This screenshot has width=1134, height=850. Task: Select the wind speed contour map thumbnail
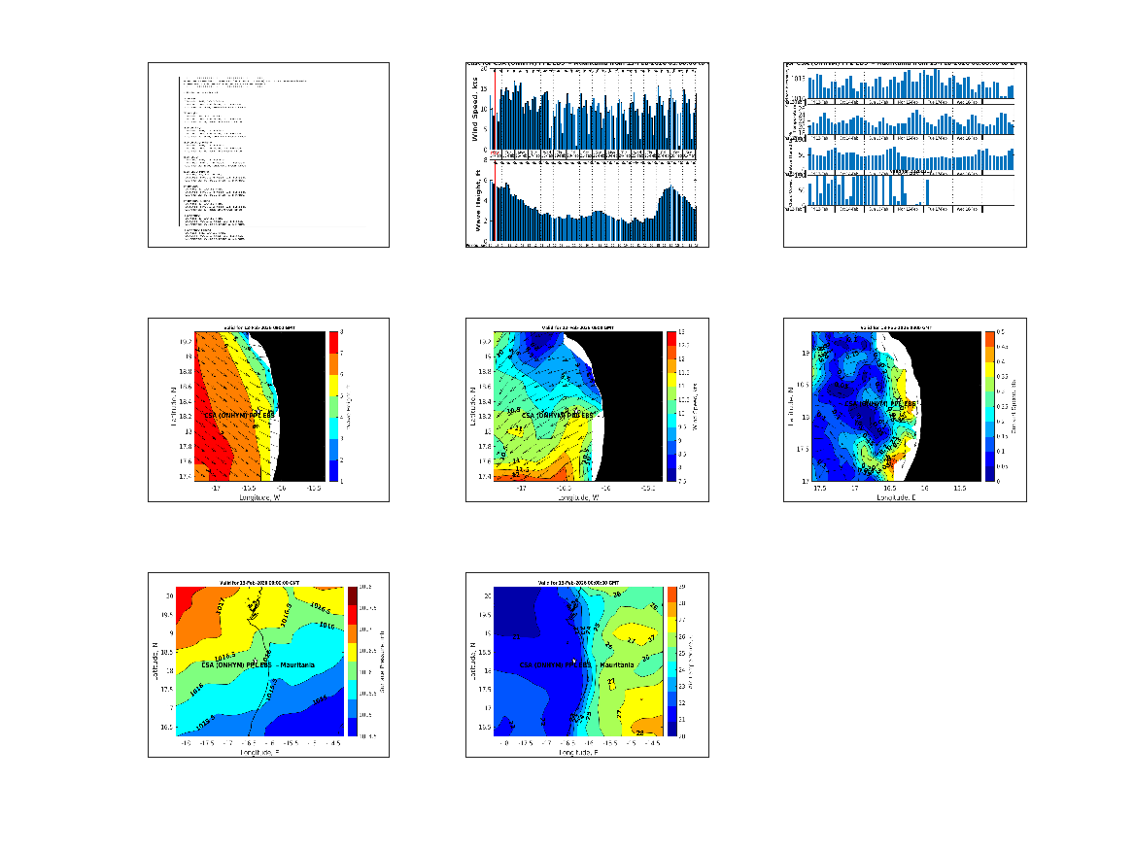click(587, 409)
